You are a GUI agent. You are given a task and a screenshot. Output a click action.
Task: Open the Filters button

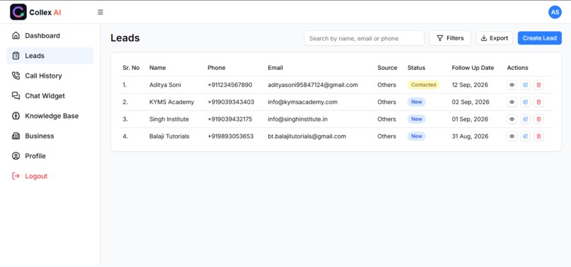[x=450, y=38]
